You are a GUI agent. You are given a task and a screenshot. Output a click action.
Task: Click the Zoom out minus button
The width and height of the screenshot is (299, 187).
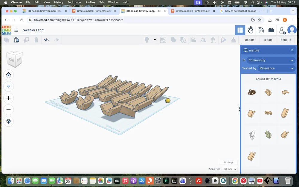pos(8,110)
